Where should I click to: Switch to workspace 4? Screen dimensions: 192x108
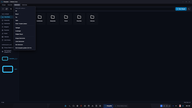point(169,106)
